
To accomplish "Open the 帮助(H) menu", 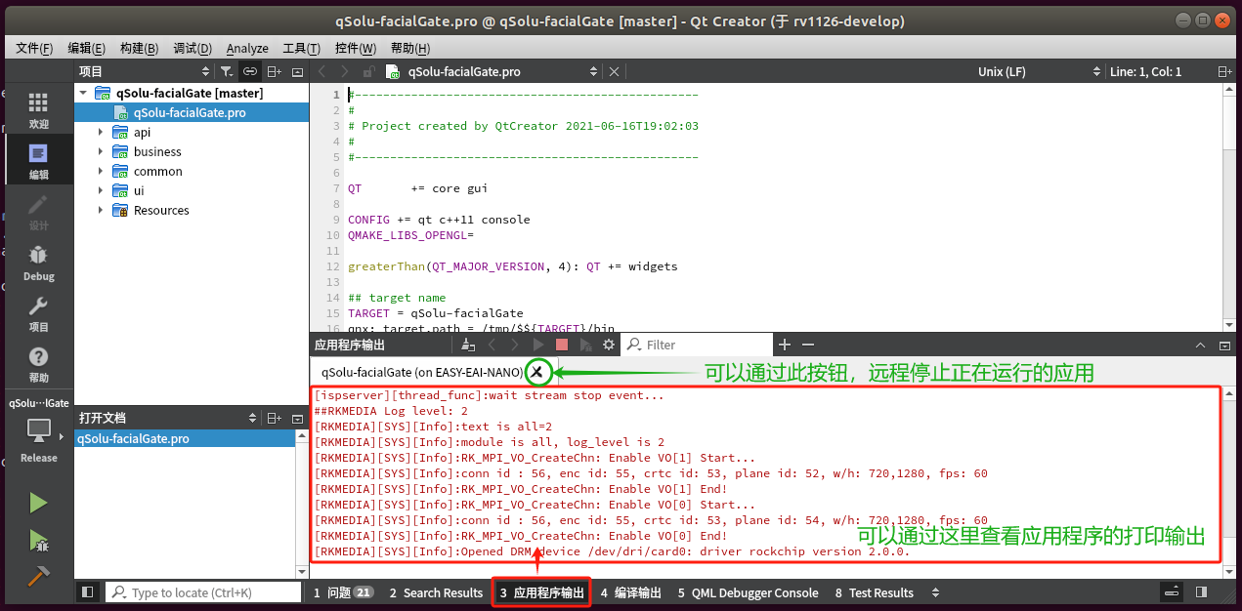I will [x=409, y=48].
